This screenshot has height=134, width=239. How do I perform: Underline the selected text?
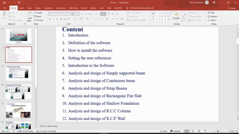(57, 19)
